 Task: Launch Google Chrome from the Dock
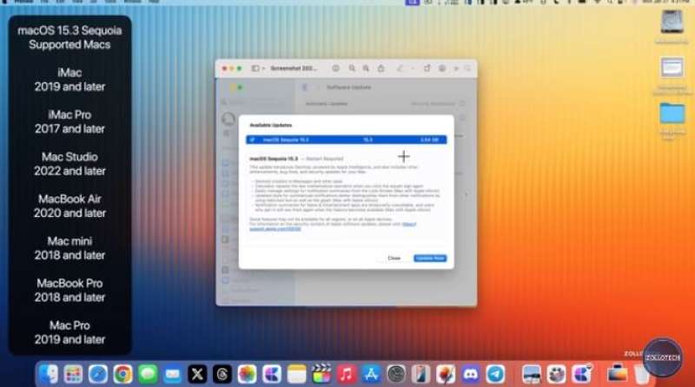coord(122,375)
